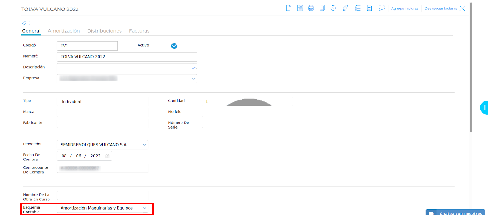This screenshot has height=215, width=488.
Task: Click the new document icon
Action: [x=289, y=8]
